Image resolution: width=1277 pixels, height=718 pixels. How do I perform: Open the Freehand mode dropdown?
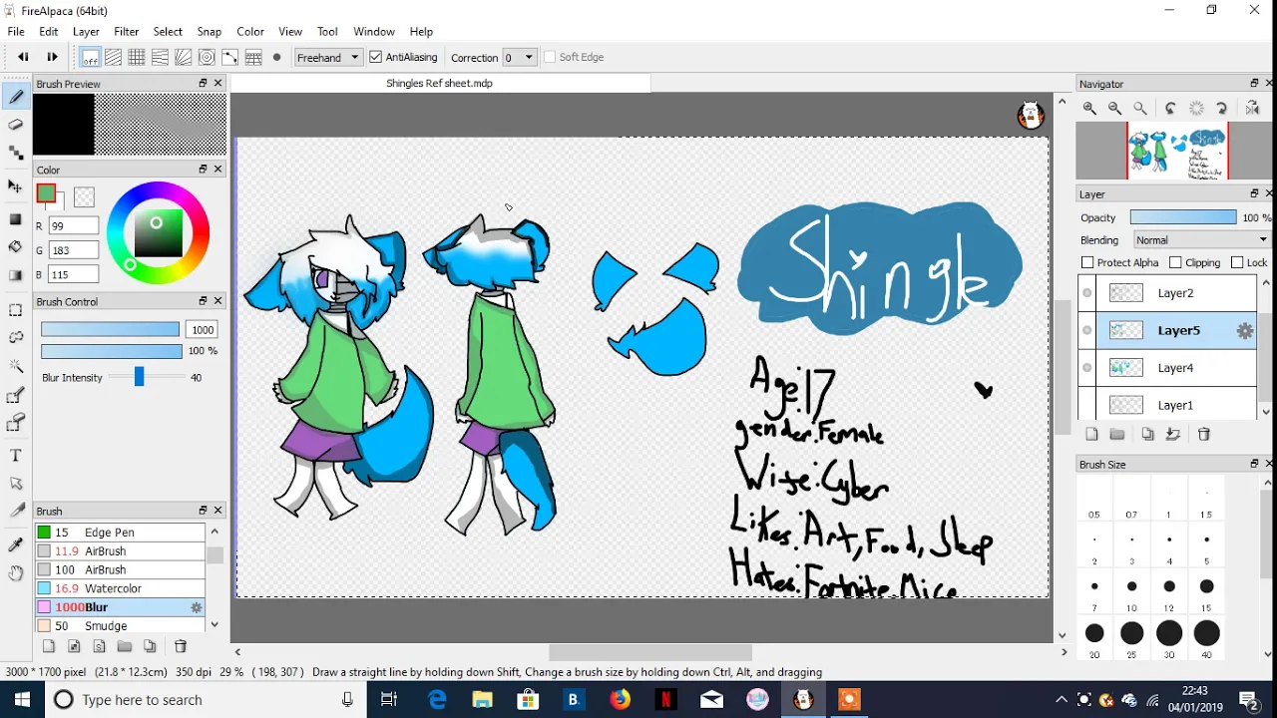(328, 58)
